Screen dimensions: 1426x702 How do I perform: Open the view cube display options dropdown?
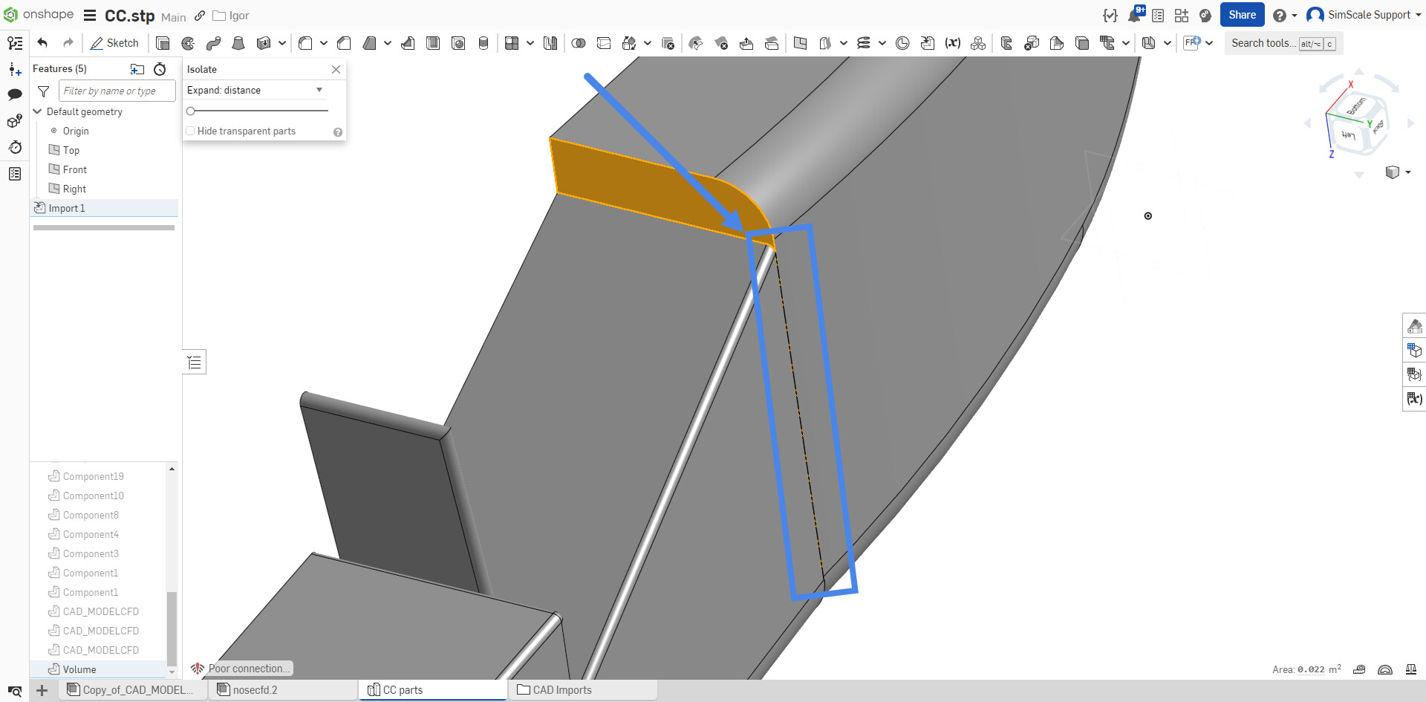pyautogui.click(x=1398, y=172)
